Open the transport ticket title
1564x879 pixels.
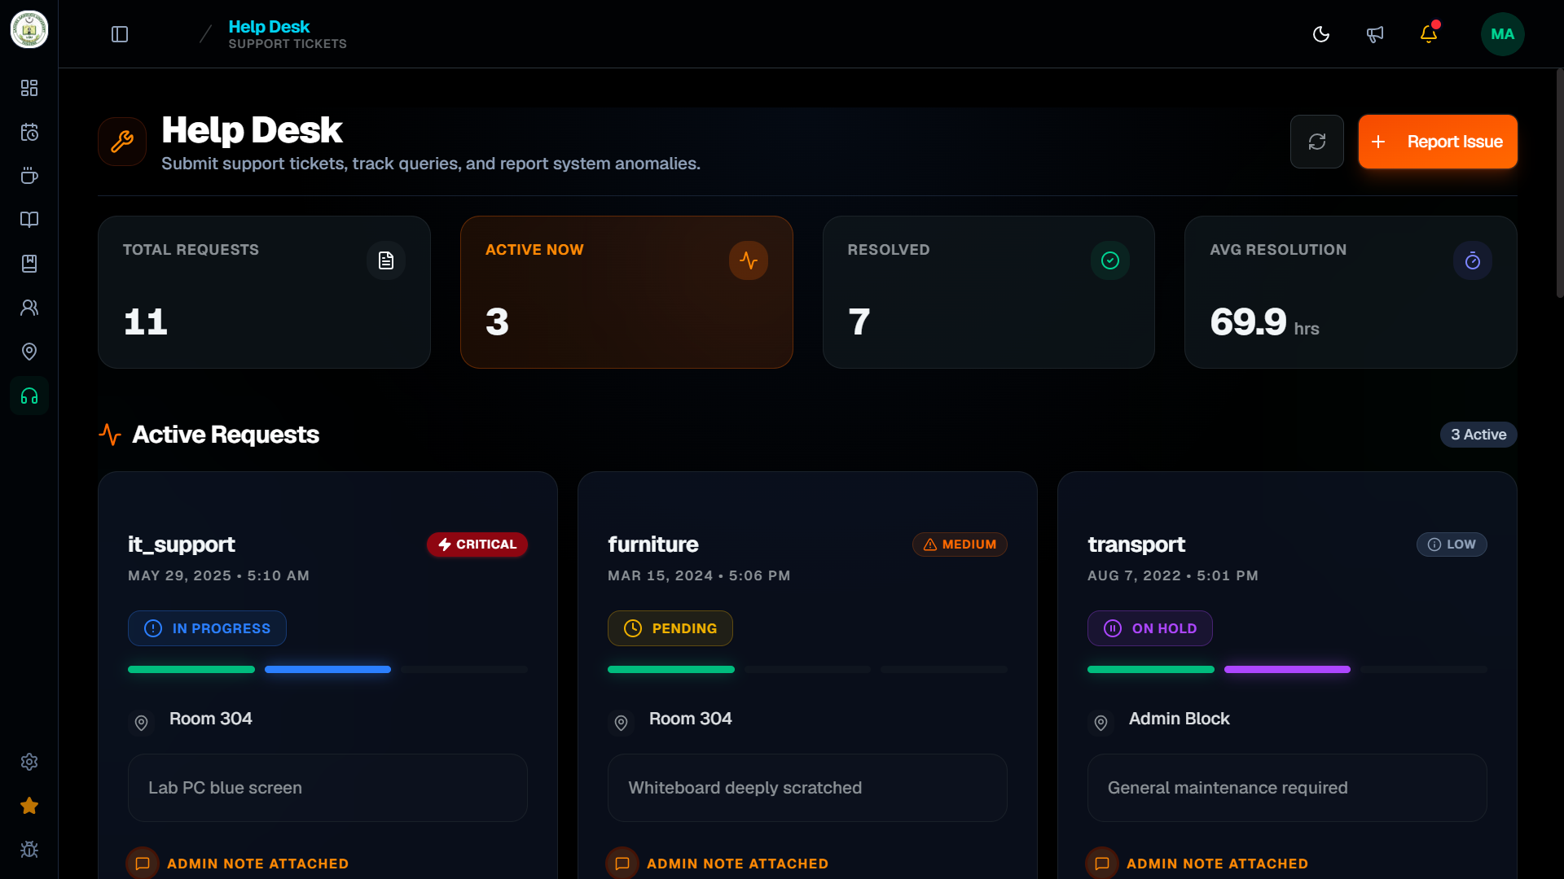[x=1136, y=544]
